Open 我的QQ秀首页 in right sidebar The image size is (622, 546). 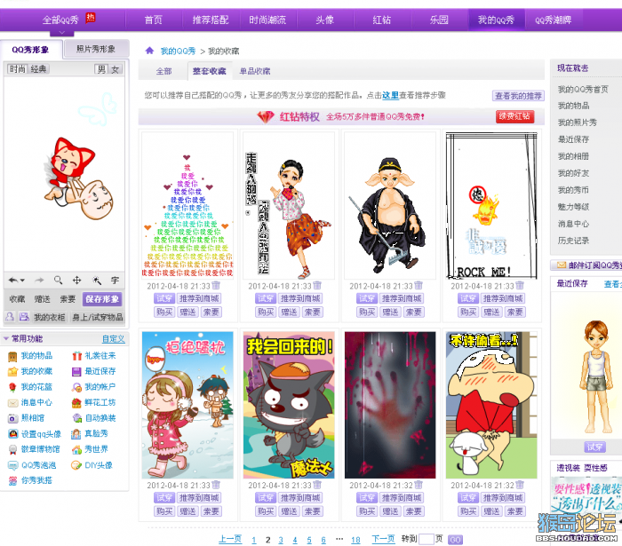(583, 89)
